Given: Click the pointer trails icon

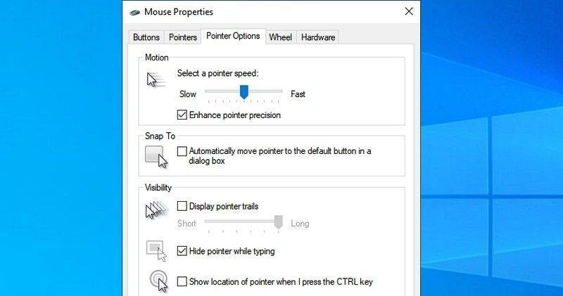Looking at the screenshot, I should 157,211.
